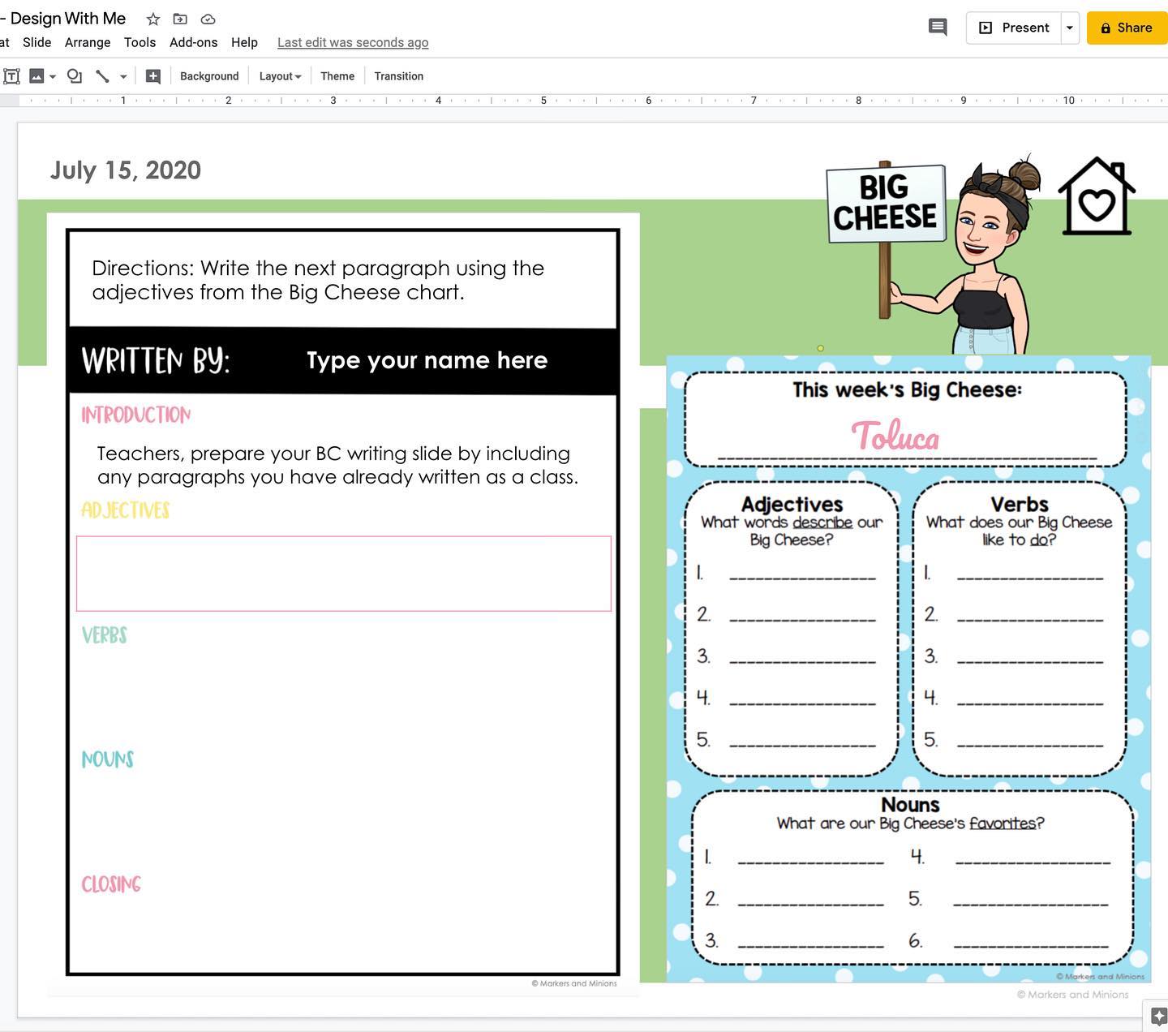Viewport: 1168px width, 1032px height.
Task: Open the Arrange menu
Action: click(88, 42)
